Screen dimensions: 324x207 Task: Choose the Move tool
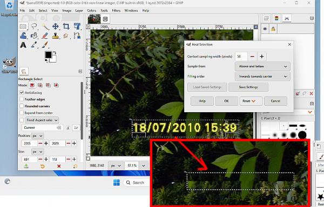pos(55,26)
